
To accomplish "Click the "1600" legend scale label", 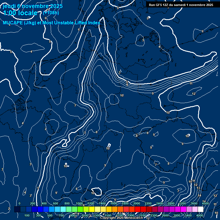I will pos(114,203).
